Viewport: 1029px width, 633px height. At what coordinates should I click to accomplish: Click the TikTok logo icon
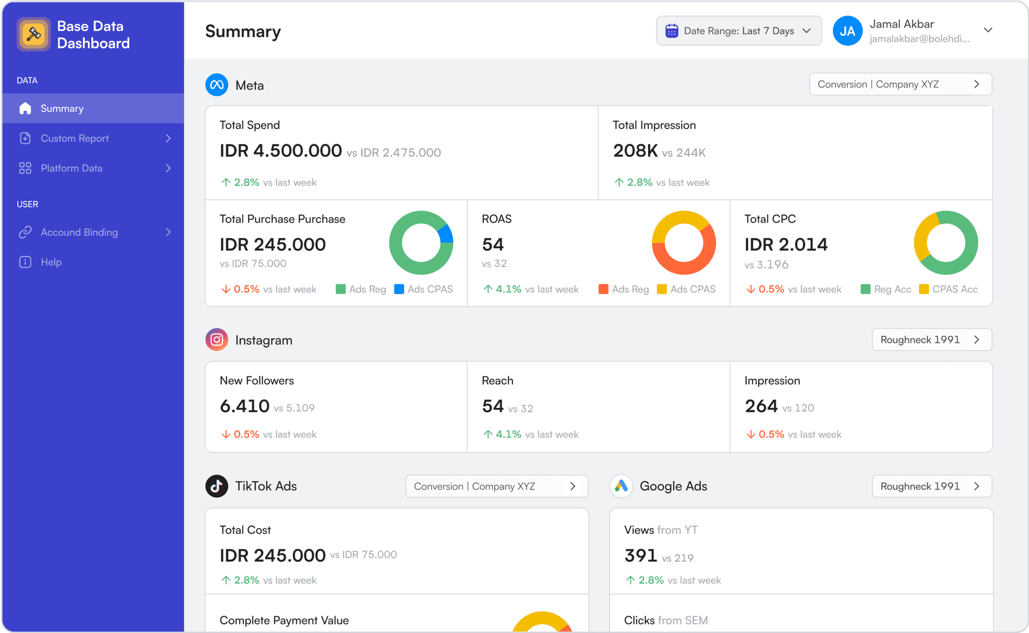pyautogui.click(x=217, y=486)
